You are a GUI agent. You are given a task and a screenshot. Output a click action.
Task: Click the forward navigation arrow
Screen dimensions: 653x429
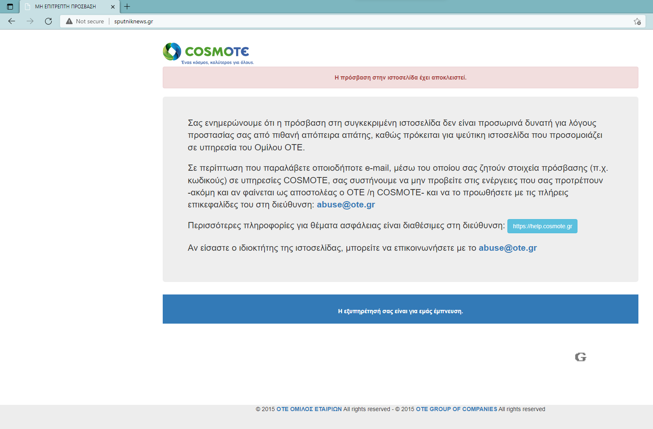(x=30, y=21)
